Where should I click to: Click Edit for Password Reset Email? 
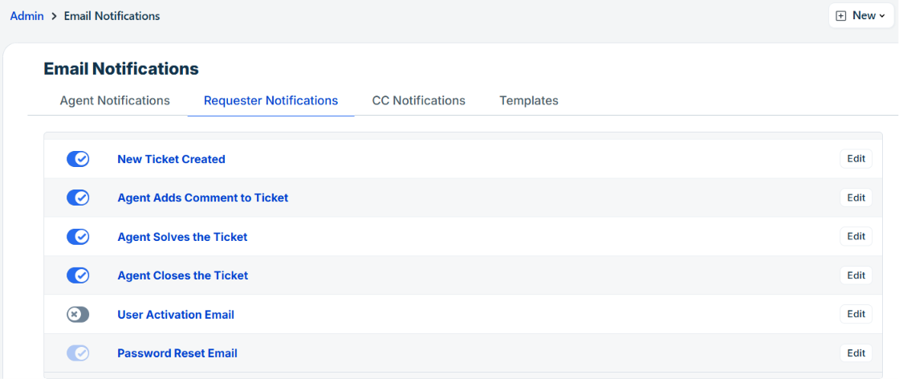tap(856, 353)
